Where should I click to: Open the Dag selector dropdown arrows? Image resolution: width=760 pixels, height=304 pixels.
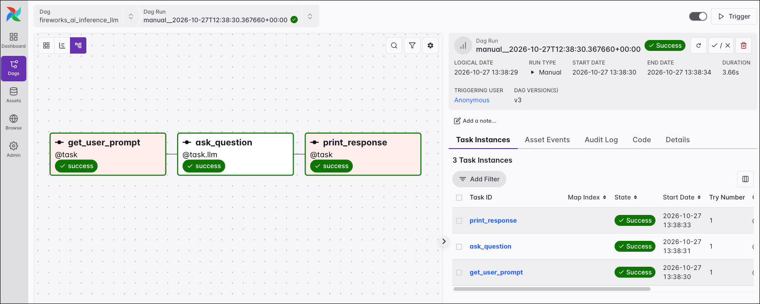tap(131, 16)
